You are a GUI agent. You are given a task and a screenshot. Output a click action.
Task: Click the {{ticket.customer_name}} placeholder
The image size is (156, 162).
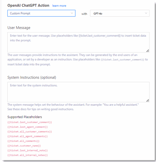(24, 146)
